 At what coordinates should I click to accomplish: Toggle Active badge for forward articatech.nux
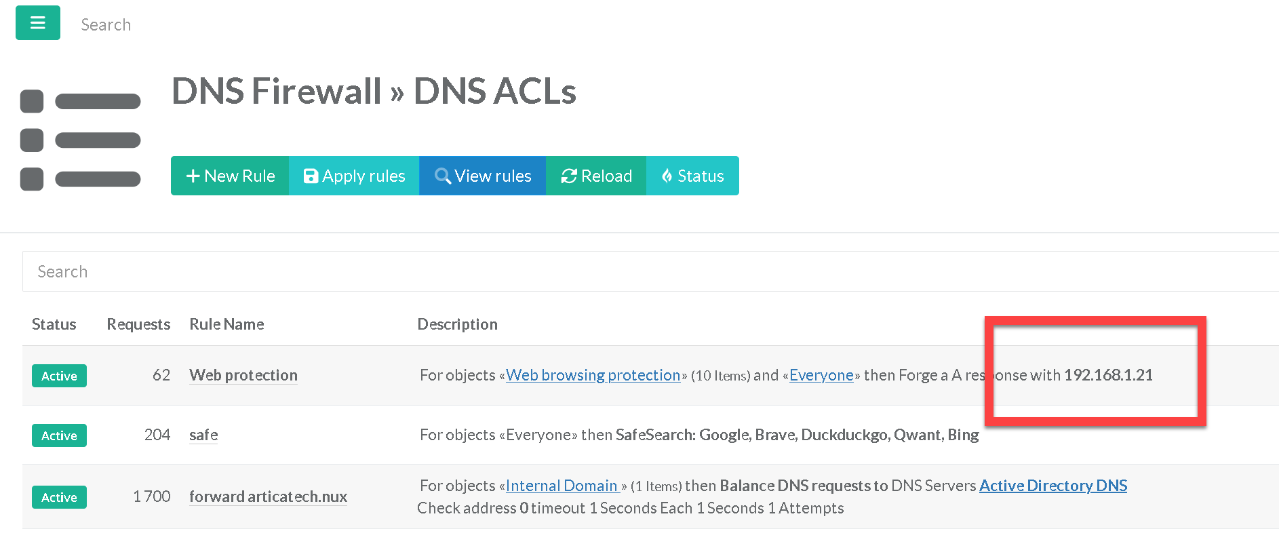[59, 497]
